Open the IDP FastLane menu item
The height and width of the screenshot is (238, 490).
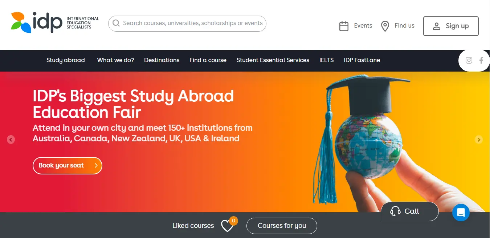click(x=362, y=60)
